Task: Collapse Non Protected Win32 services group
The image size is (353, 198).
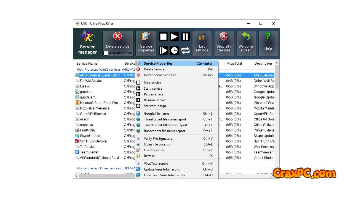Action: tap(99, 70)
